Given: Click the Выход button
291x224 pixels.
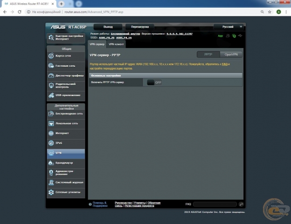Looking at the screenshot, I should [108, 27].
